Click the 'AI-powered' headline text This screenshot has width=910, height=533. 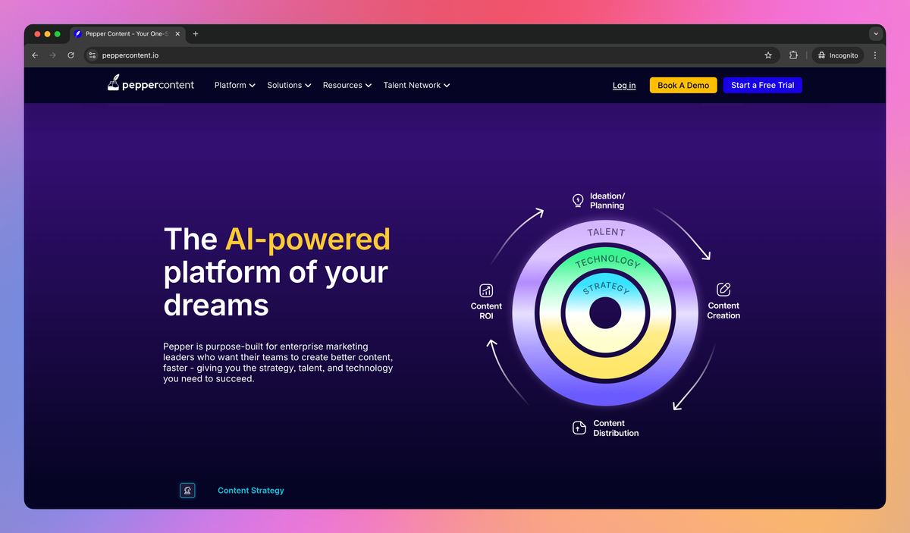pos(308,239)
